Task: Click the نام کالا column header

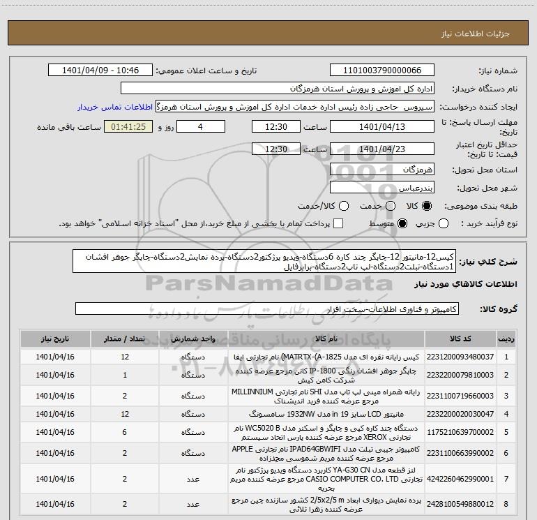Action: pos(326,339)
